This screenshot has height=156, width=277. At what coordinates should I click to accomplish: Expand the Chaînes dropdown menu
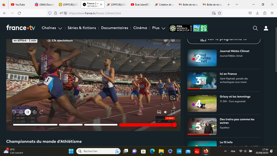[x=52, y=28]
